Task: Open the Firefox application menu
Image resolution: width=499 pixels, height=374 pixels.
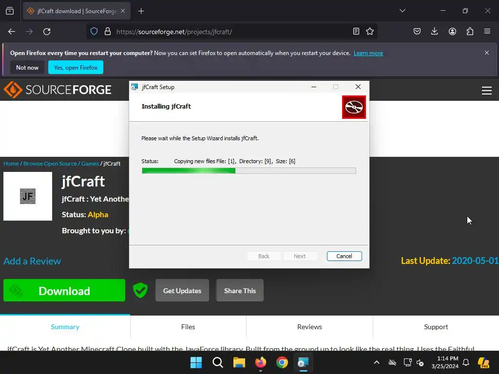Action: (487, 31)
